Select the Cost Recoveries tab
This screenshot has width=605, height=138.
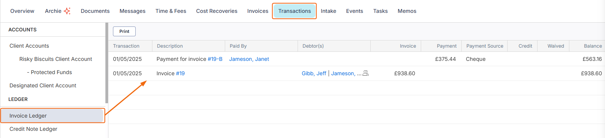click(217, 11)
